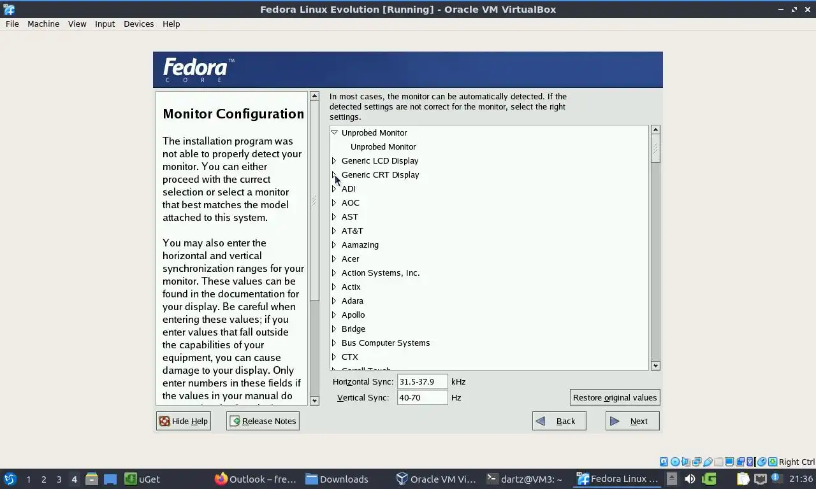
Task: Switch to uGet window in taskbar
Action: pyautogui.click(x=143, y=479)
